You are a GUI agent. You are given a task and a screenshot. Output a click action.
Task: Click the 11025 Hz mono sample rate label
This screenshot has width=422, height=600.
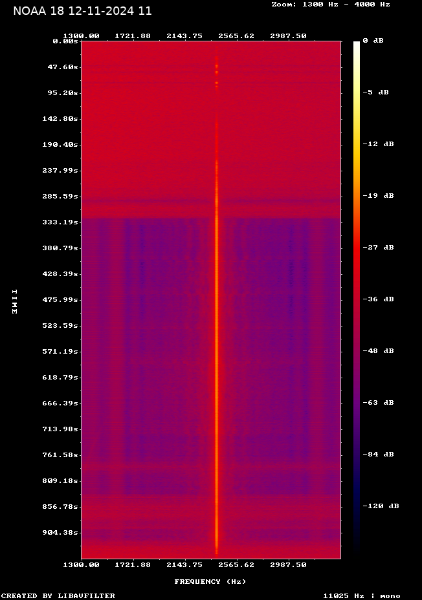(361, 595)
